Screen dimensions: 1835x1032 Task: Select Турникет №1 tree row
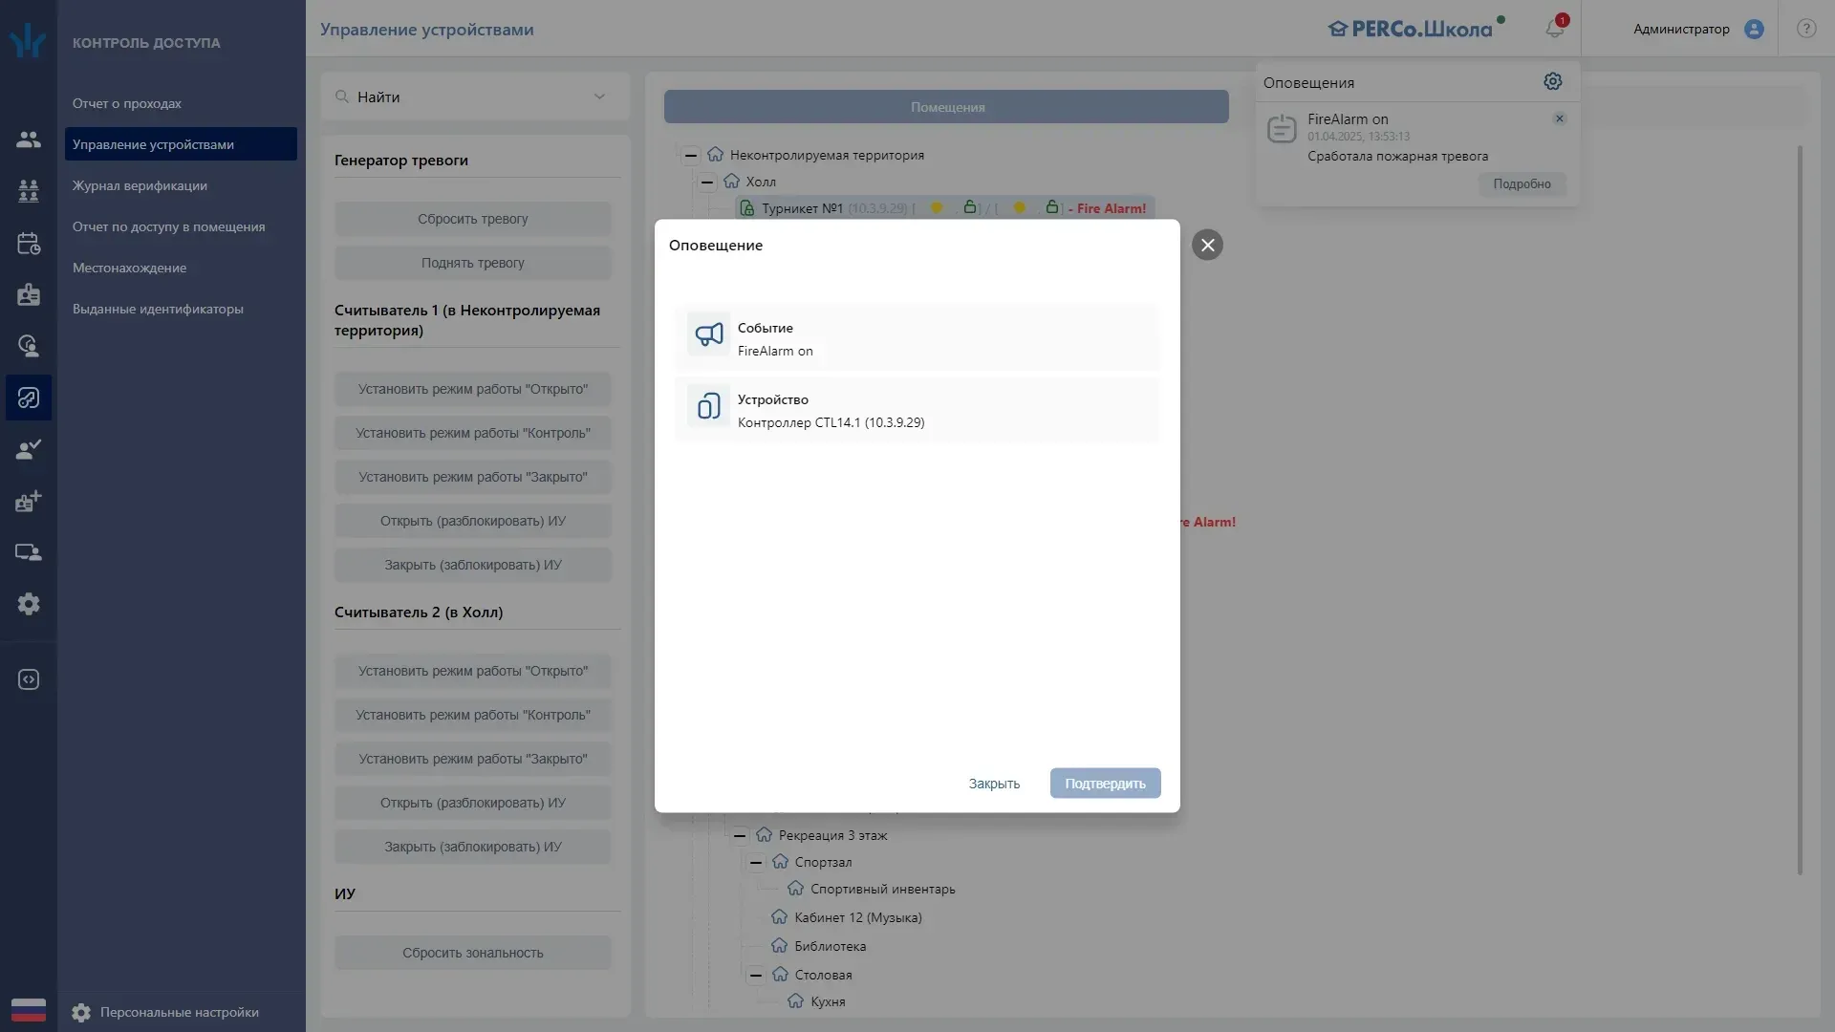944,208
